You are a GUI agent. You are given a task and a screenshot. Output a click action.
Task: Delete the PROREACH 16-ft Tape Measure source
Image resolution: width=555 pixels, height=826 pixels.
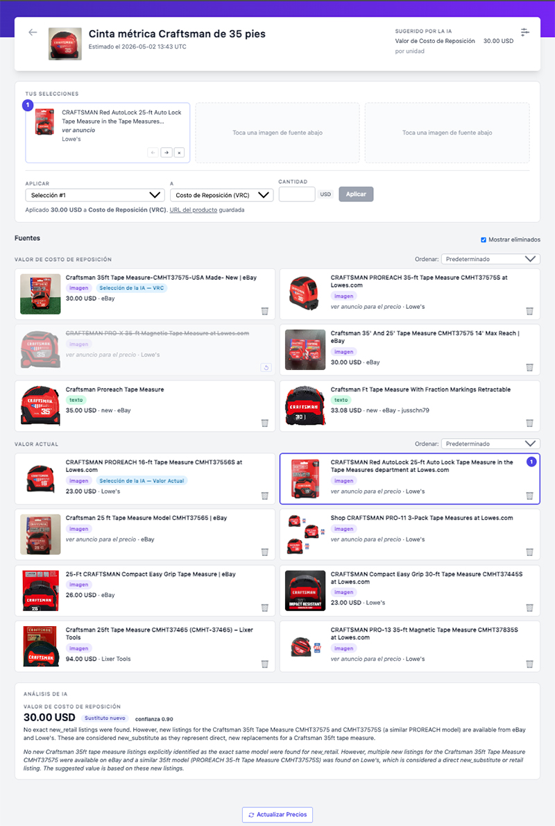(x=265, y=496)
